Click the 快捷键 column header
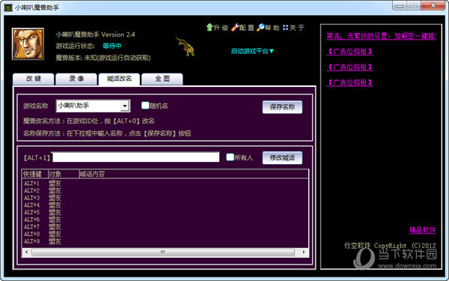This screenshot has height=281, width=449. pyautogui.click(x=35, y=174)
